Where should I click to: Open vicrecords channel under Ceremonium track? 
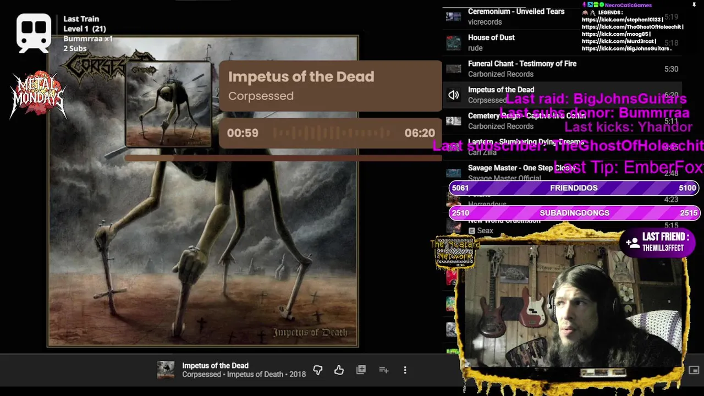485,22
